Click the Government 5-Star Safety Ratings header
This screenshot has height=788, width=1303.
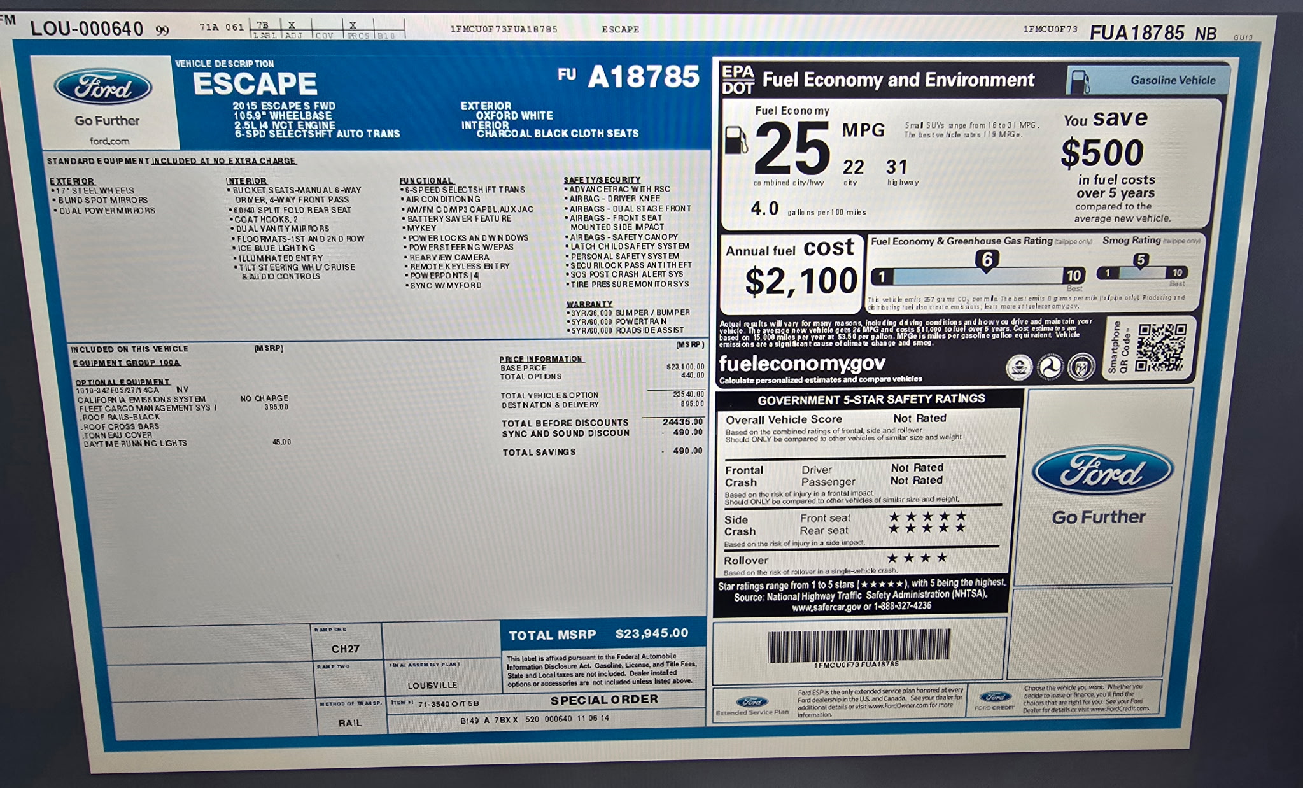[x=871, y=399]
